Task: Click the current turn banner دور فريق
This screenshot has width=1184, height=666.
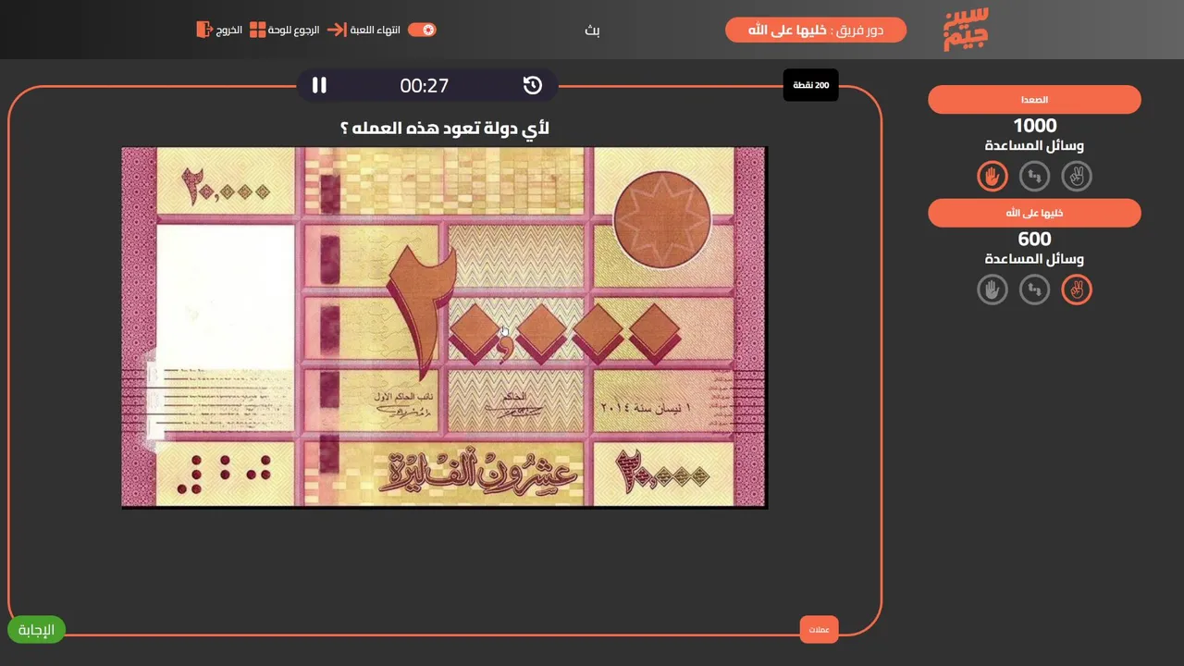Action: (x=816, y=30)
